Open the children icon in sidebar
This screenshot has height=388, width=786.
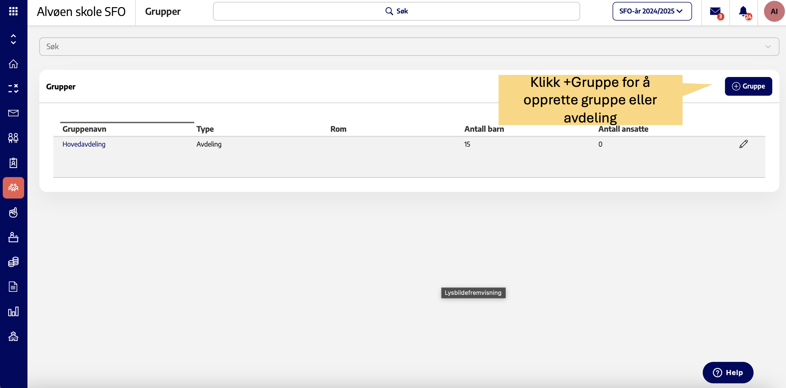click(13, 138)
